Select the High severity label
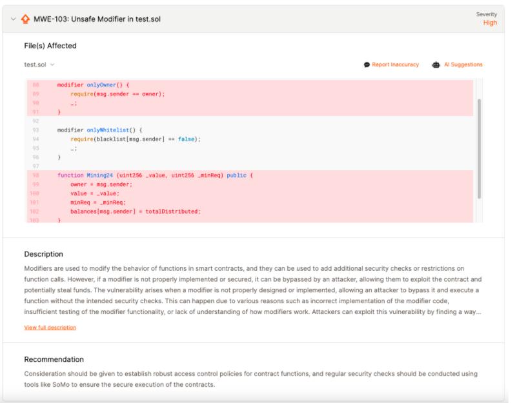The height and width of the screenshot is (403, 517). pyautogui.click(x=490, y=23)
